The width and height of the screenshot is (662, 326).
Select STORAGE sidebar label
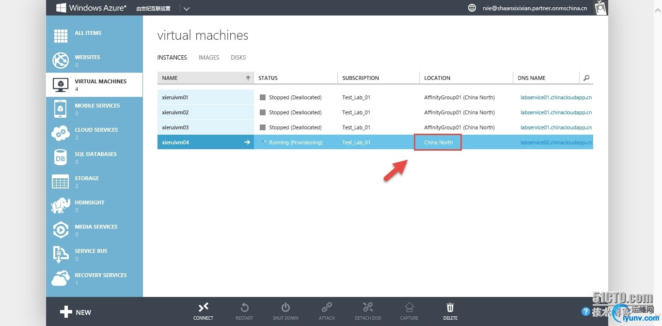[87, 178]
